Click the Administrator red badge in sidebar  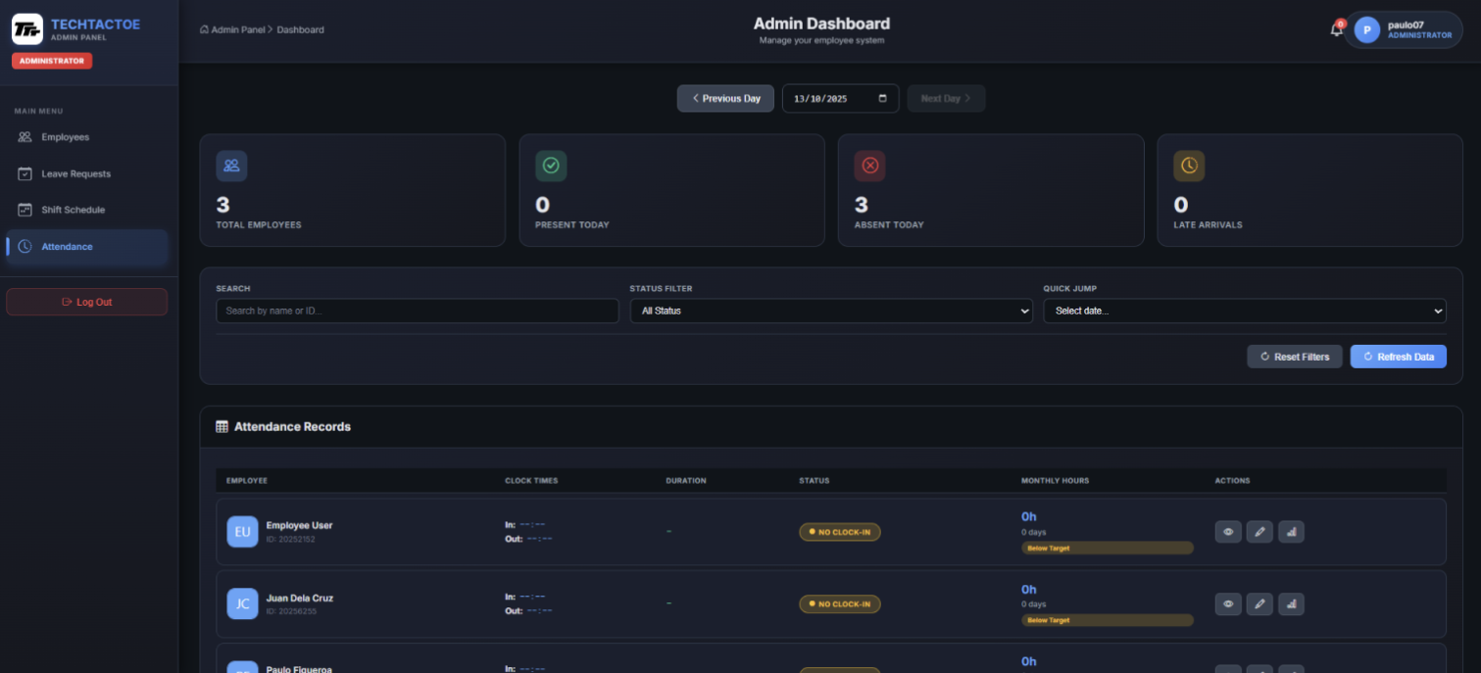tap(52, 61)
